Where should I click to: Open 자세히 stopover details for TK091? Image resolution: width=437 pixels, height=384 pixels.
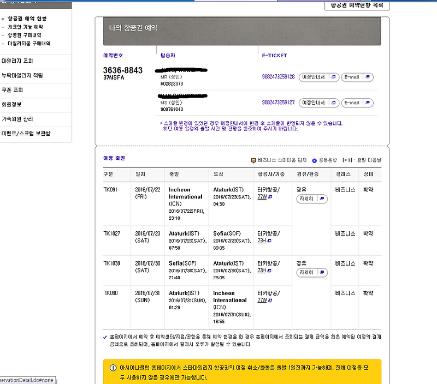[312, 199]
